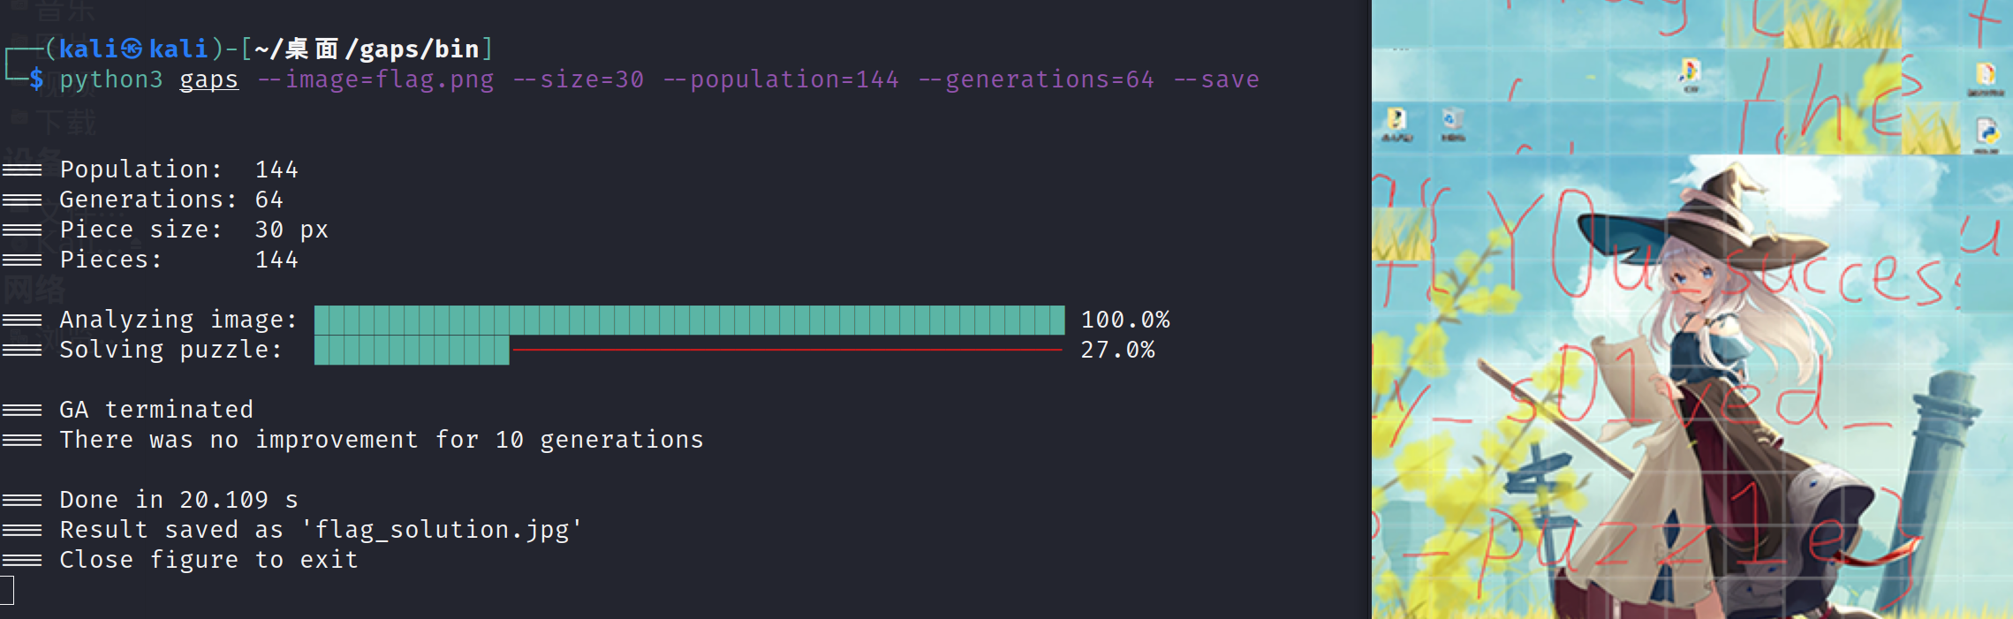Click the --size=30 argument
The height and width of the screenshot is (619, 2013).
point(579,79)
